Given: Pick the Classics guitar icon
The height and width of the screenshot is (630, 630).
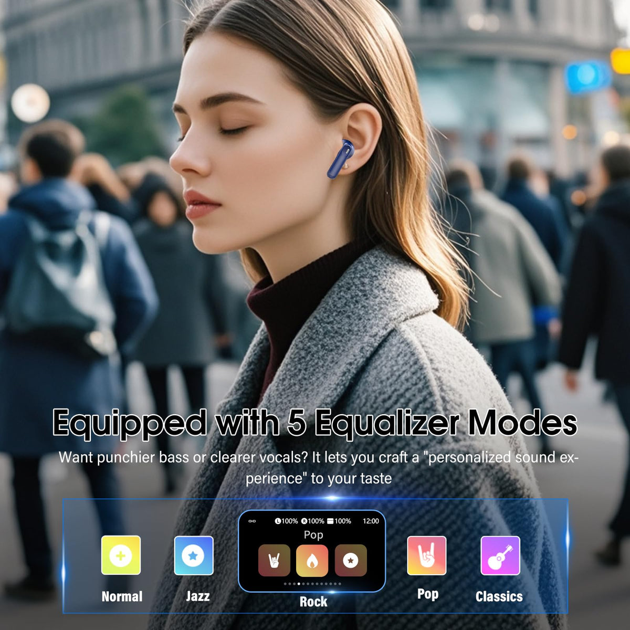Looking at the screenshot, I should [x=500, y=555].
